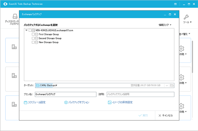Image resolution: width=198 pixels, height=131 pixels.
Task: Collapse the WIN-43M2SJ6DHUE server tree node
Action: [x=27, y=30]
